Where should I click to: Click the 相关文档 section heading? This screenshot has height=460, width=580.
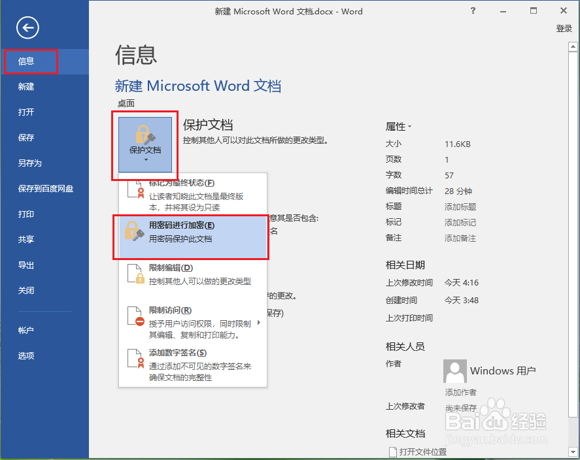pos(405,433)
